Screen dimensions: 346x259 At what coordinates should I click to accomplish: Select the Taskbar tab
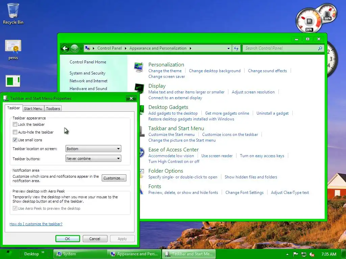point(14,108)
